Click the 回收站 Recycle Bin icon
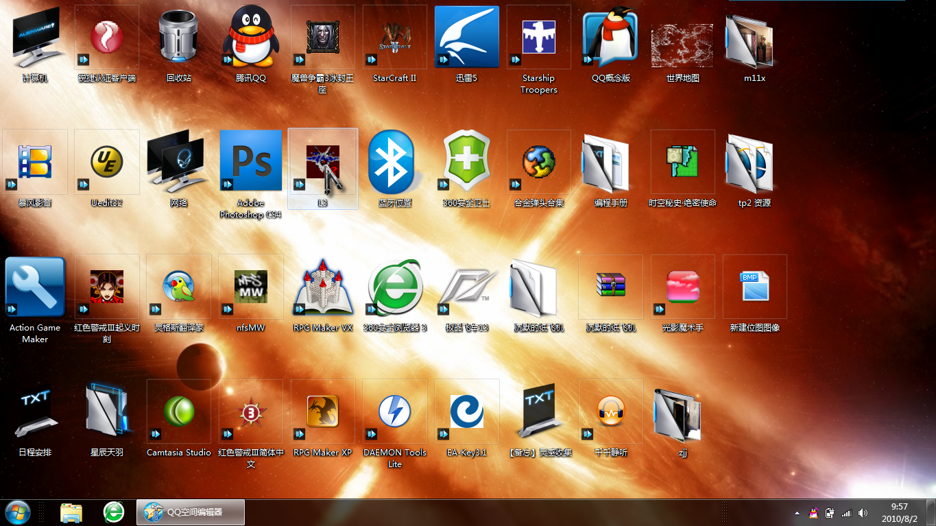Screen dimensions: 936x526 (x=179, y=37)
